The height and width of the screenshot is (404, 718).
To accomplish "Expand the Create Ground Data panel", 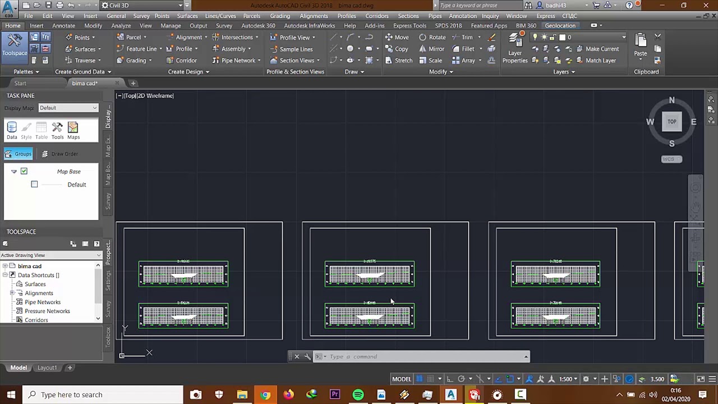I will click(83, 72).
